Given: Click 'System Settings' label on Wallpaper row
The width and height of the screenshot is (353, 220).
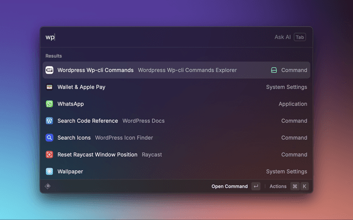Looking at the screenshot, I should click(x=287, y=172).
